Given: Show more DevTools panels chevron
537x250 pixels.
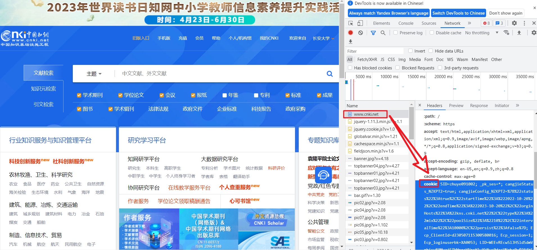Looking at the screenshot, I should pos(469,23).
